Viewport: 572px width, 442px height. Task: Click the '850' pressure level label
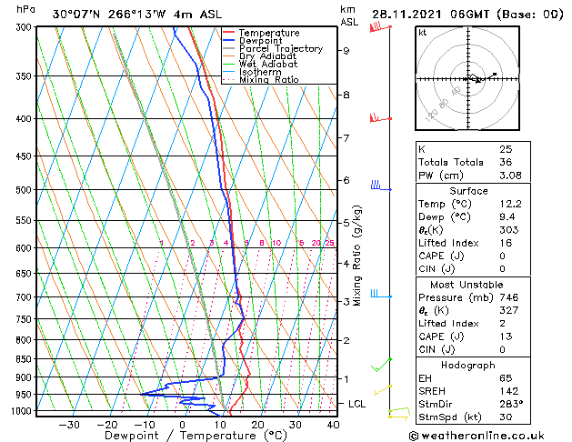click(x=25, y=359)
